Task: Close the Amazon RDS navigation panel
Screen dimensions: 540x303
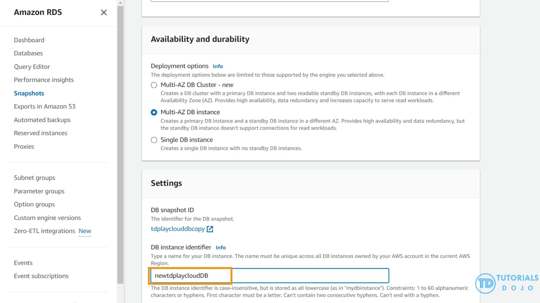Action: tap(104, 12)
